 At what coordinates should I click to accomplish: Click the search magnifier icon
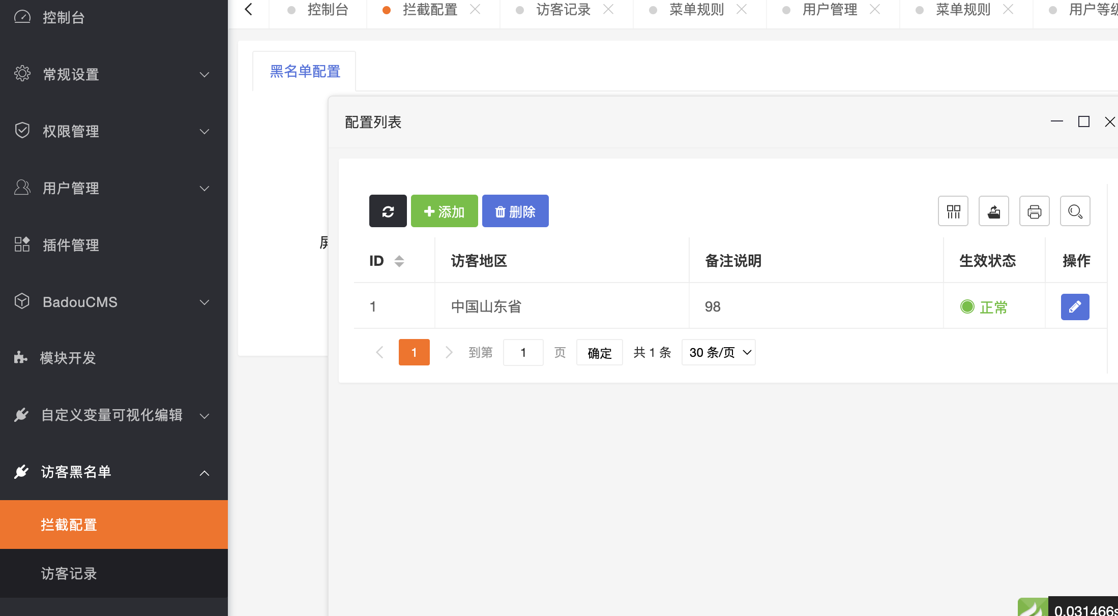click(1075, 211)
